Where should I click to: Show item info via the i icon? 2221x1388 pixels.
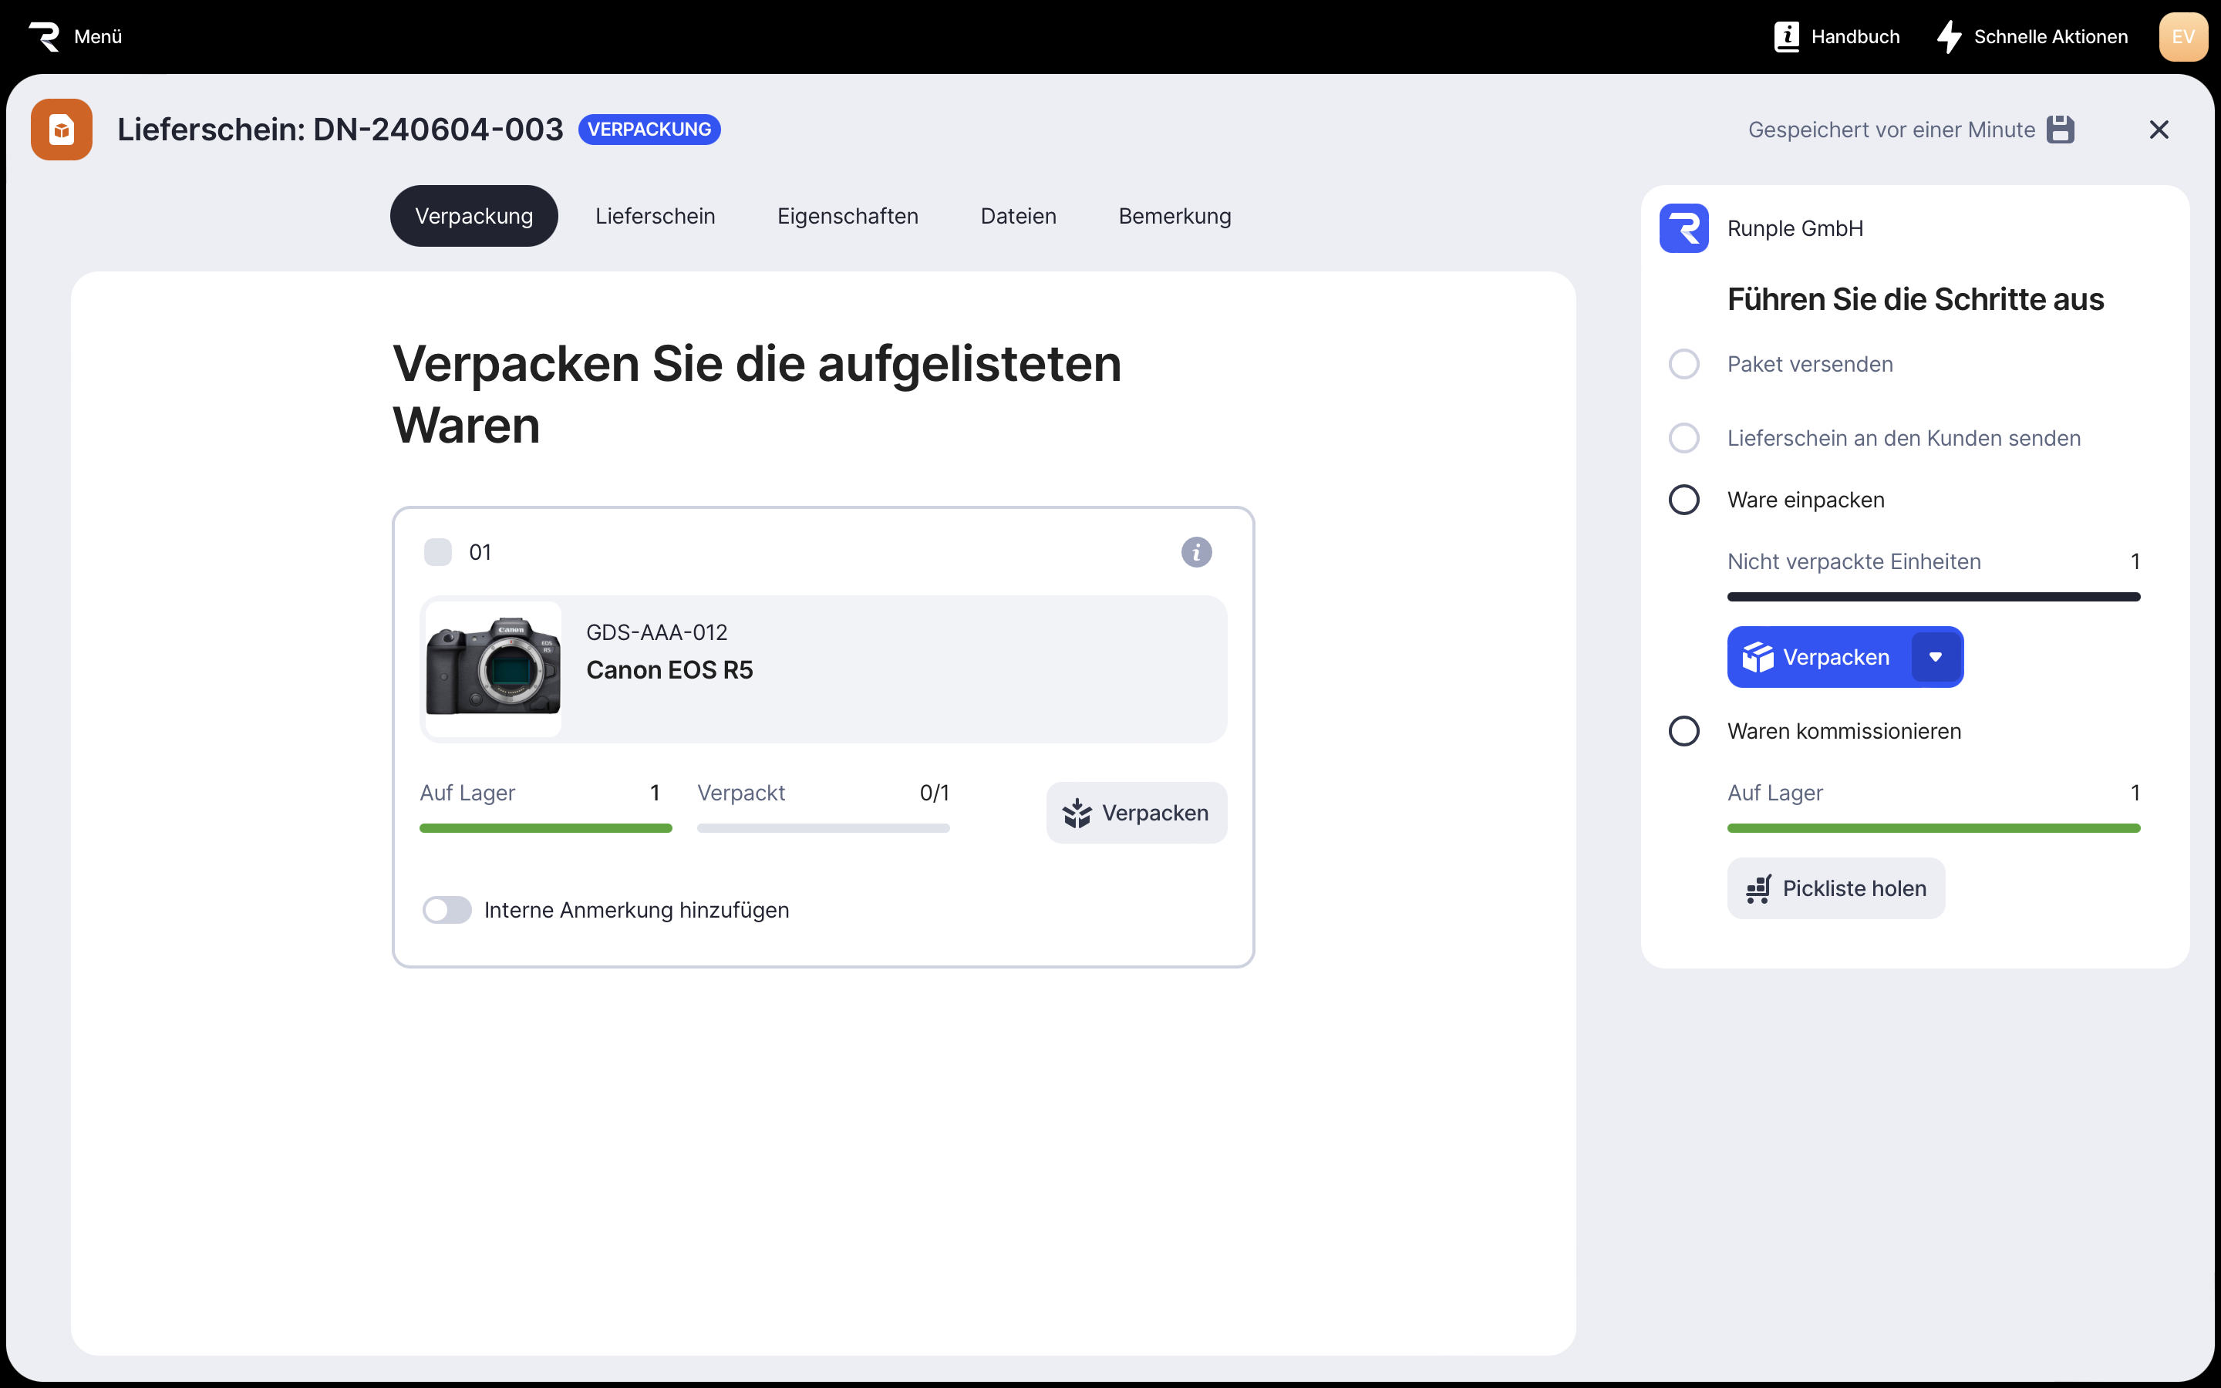1196,551
